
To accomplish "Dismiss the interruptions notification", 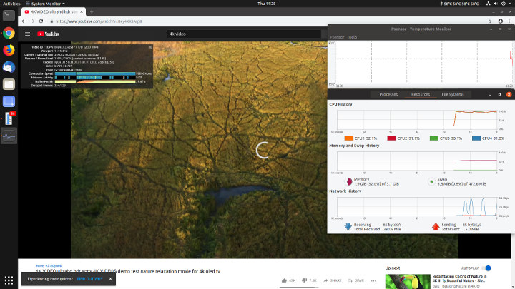I will tap(110, 279).
